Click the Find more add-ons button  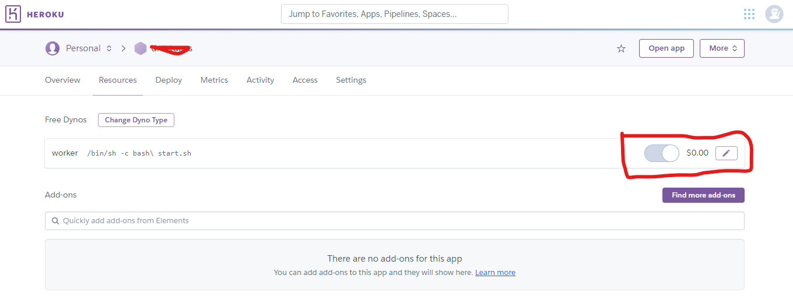(703, 195)
